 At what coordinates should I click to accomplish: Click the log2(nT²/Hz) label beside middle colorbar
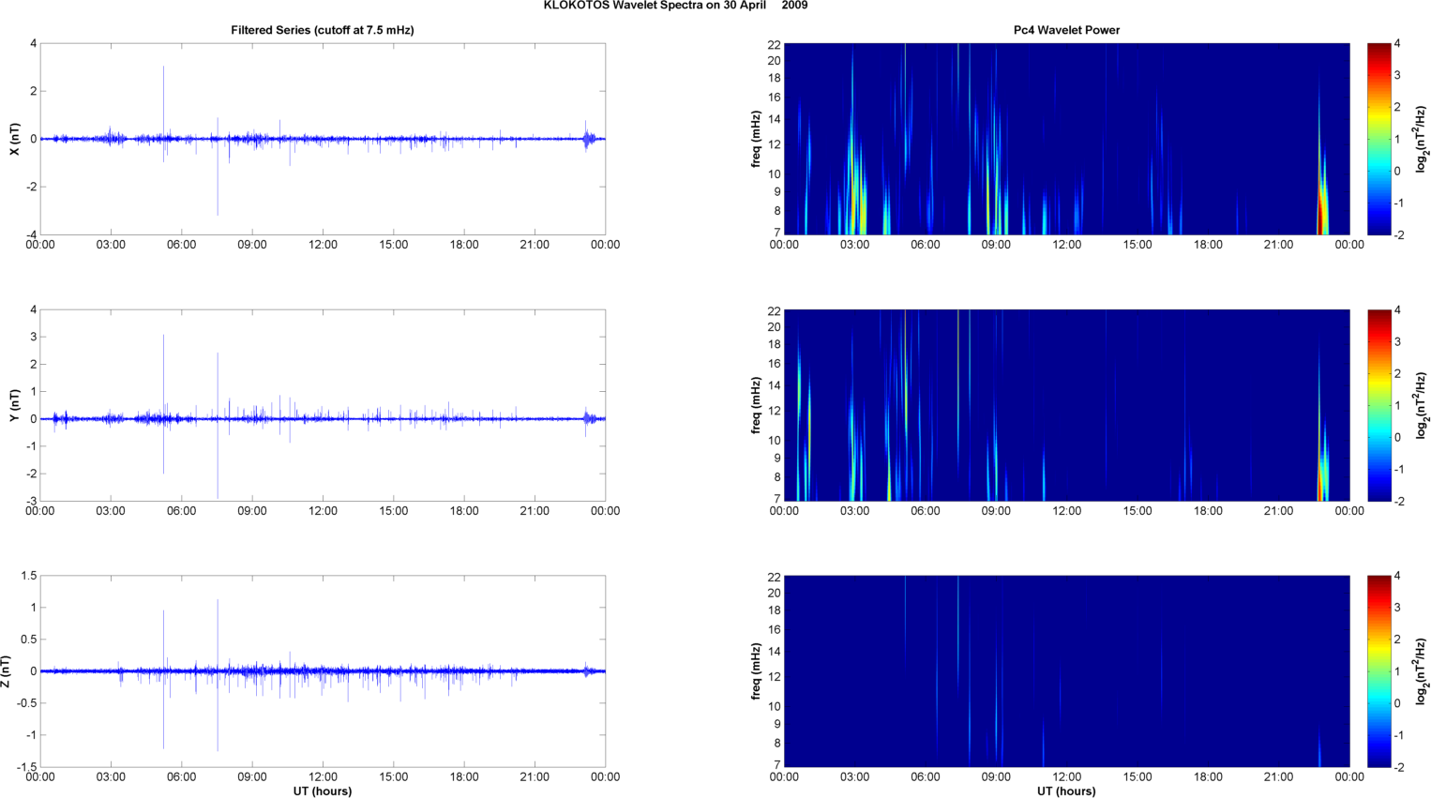[x=1422, y=405]
